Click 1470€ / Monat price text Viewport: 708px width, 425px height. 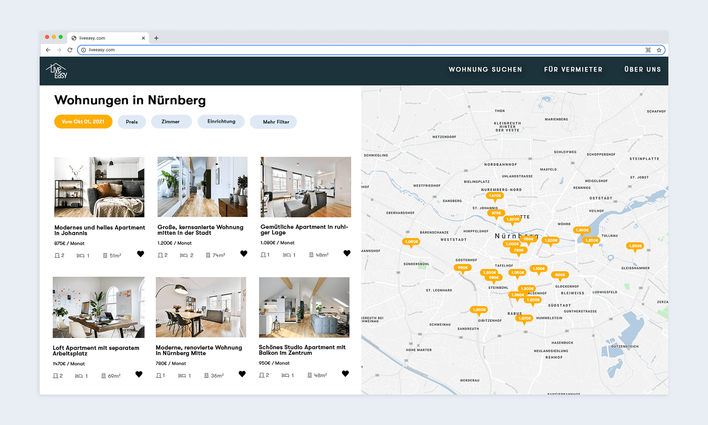tap(69, 364)
